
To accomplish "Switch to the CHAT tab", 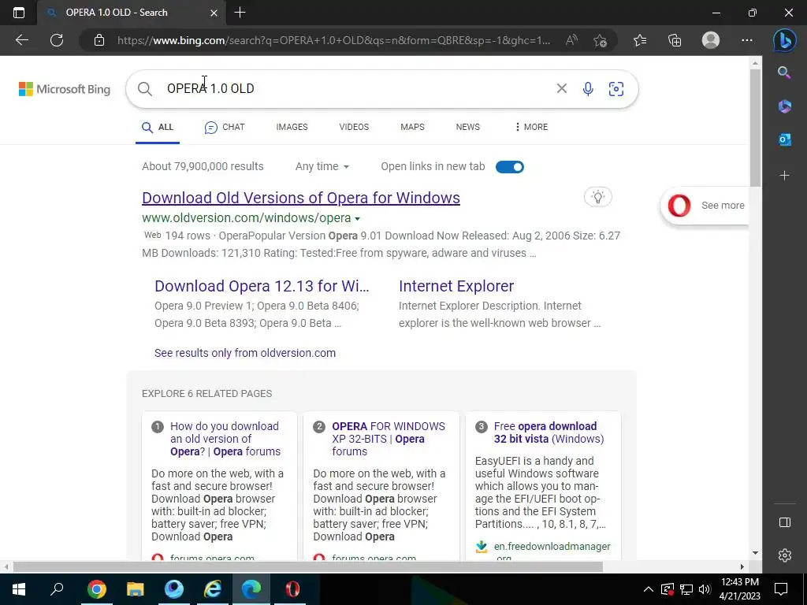I will coord(225,127).
